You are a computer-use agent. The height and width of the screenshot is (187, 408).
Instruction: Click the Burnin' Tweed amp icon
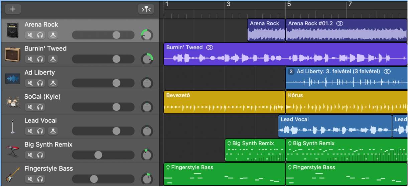point(12,54)
